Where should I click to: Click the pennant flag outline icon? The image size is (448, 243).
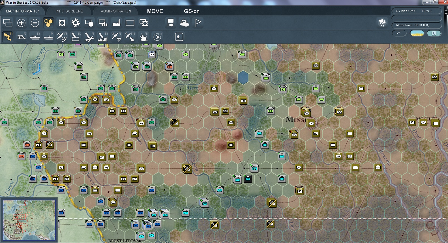click(x=198, y=23)
